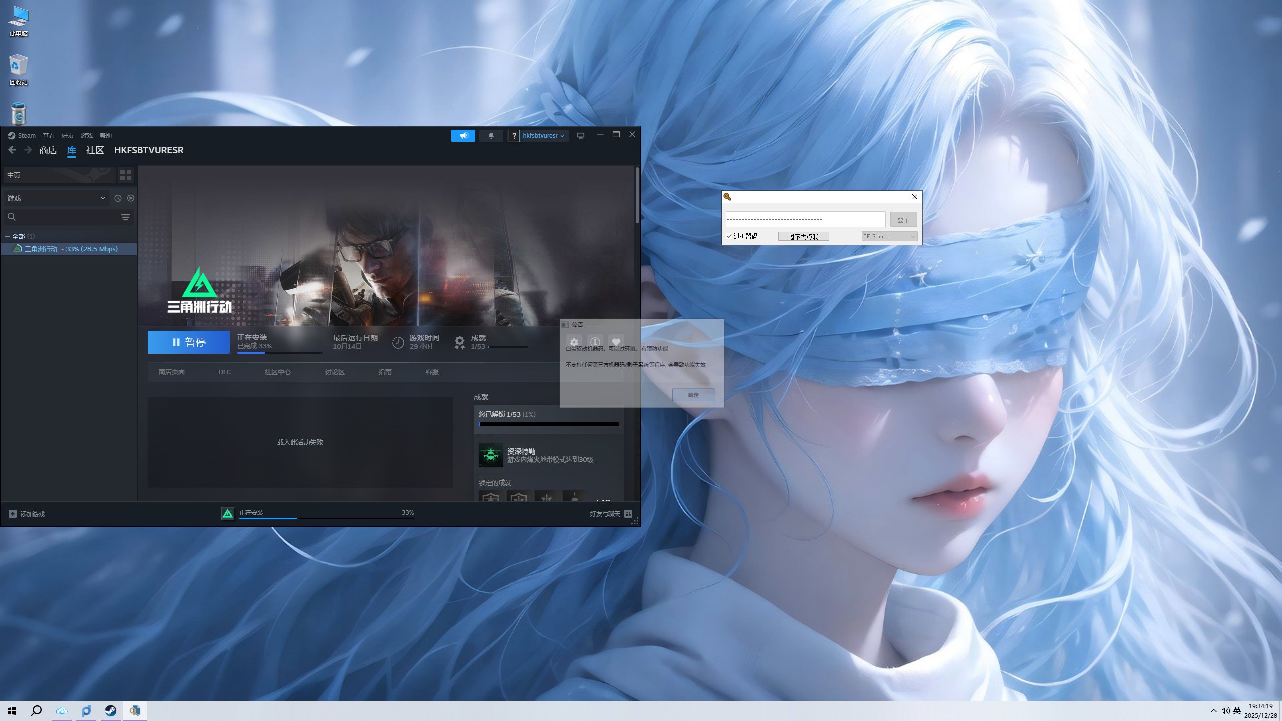Click the Steam icon in taskbar
This screenshot has height=721, width=1282.
pos(110,711)
